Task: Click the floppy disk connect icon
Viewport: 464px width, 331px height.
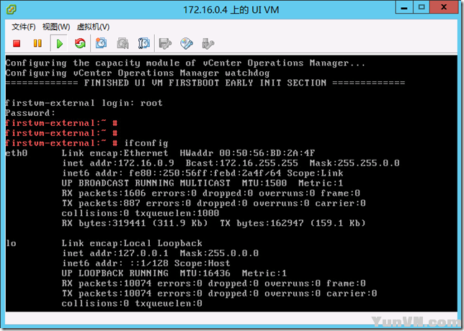Action: 165,43
